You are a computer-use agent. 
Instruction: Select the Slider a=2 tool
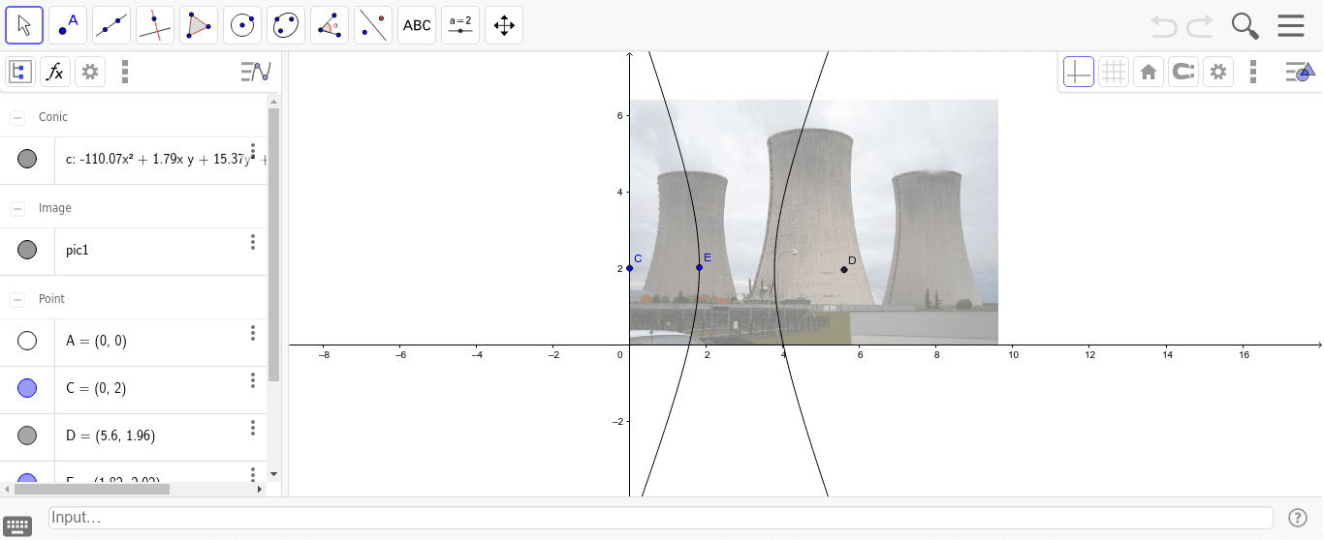click(x=460, y=25)
